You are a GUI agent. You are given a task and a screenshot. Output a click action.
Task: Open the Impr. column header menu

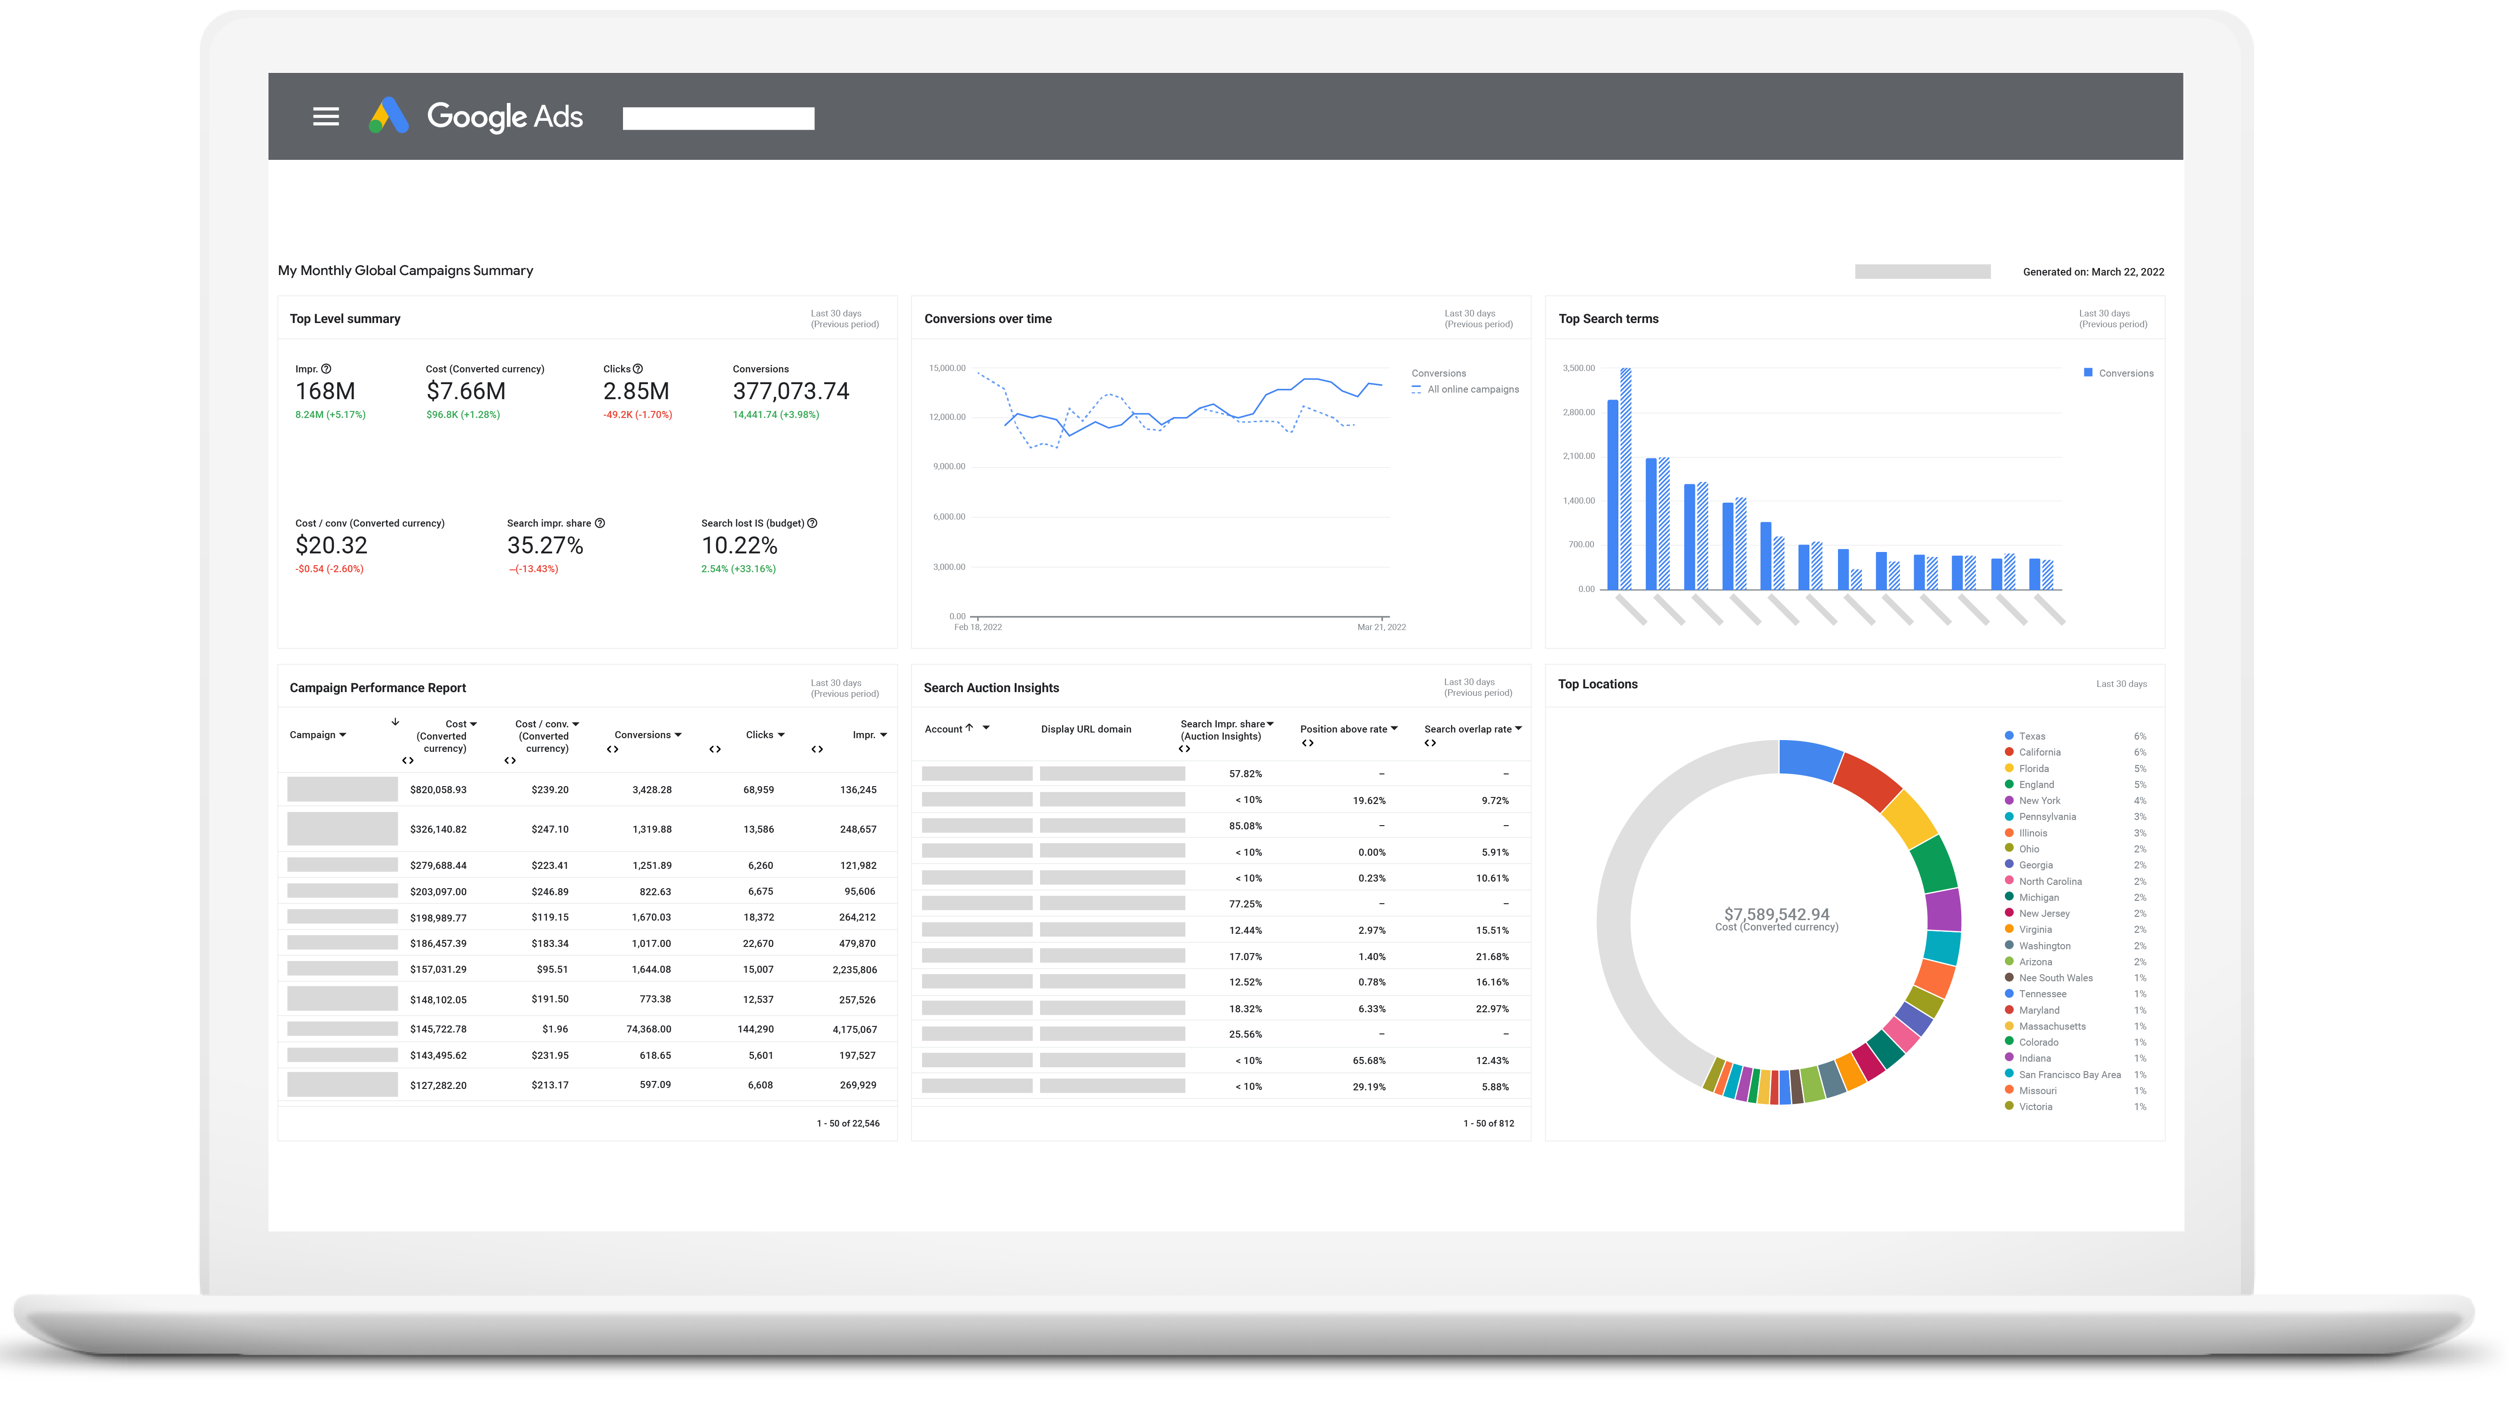click(883, 735)
